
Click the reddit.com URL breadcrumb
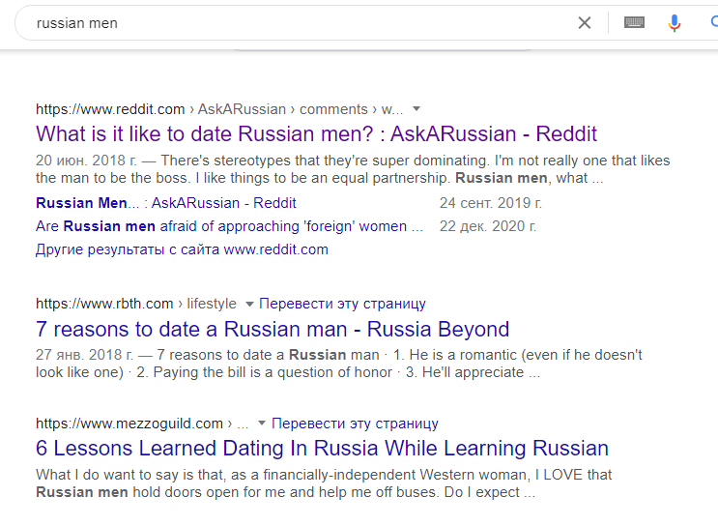[110, 108]
